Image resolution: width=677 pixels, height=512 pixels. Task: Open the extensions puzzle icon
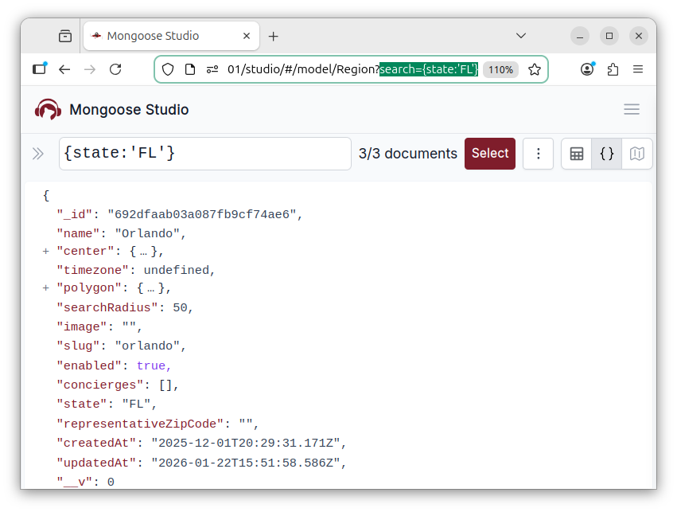[x=613, y=69]
